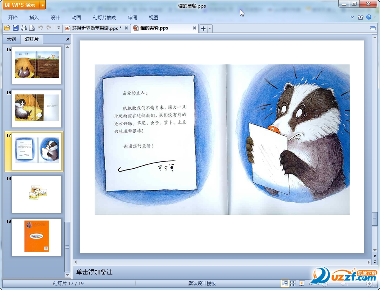Open the 审阅 ribbon tab
Image resolution: width=380 pixels, height=290 pixels.
[132, 18]
